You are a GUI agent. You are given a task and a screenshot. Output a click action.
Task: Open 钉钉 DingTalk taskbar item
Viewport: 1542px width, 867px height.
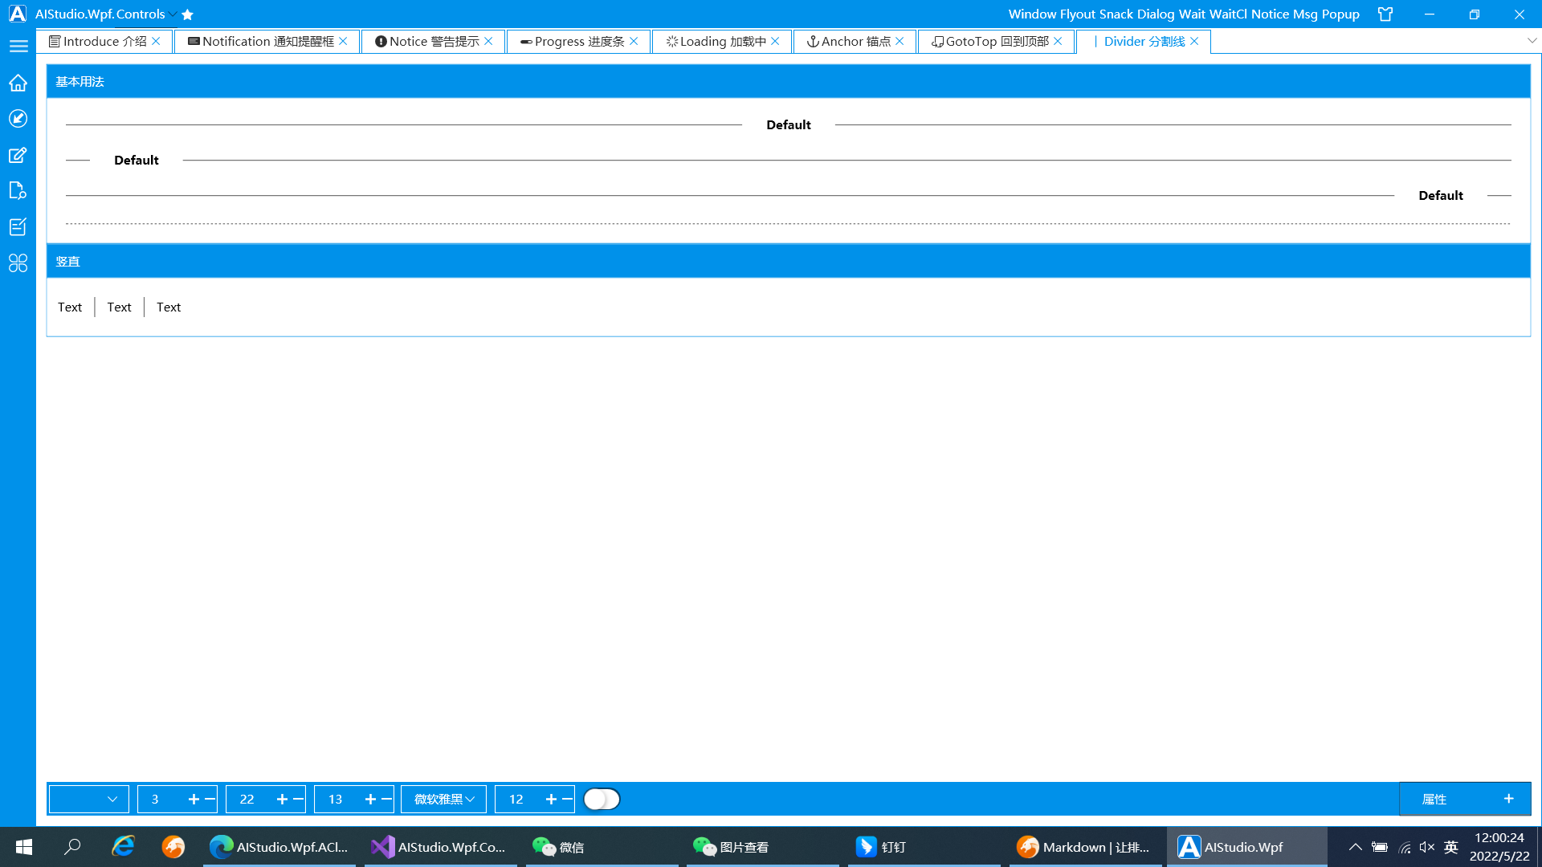point(923,847)
